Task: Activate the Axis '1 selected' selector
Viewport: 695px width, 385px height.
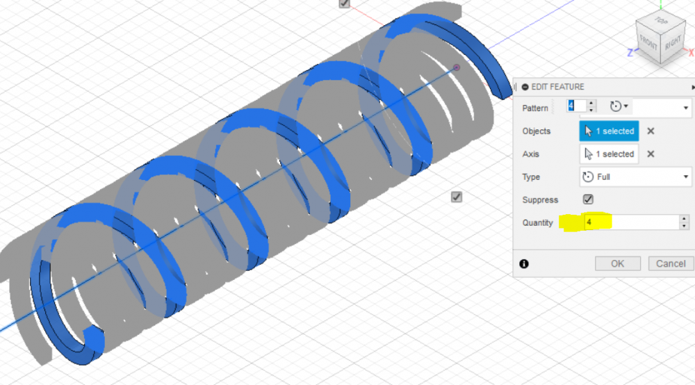Action: click(x=609, y=154)
